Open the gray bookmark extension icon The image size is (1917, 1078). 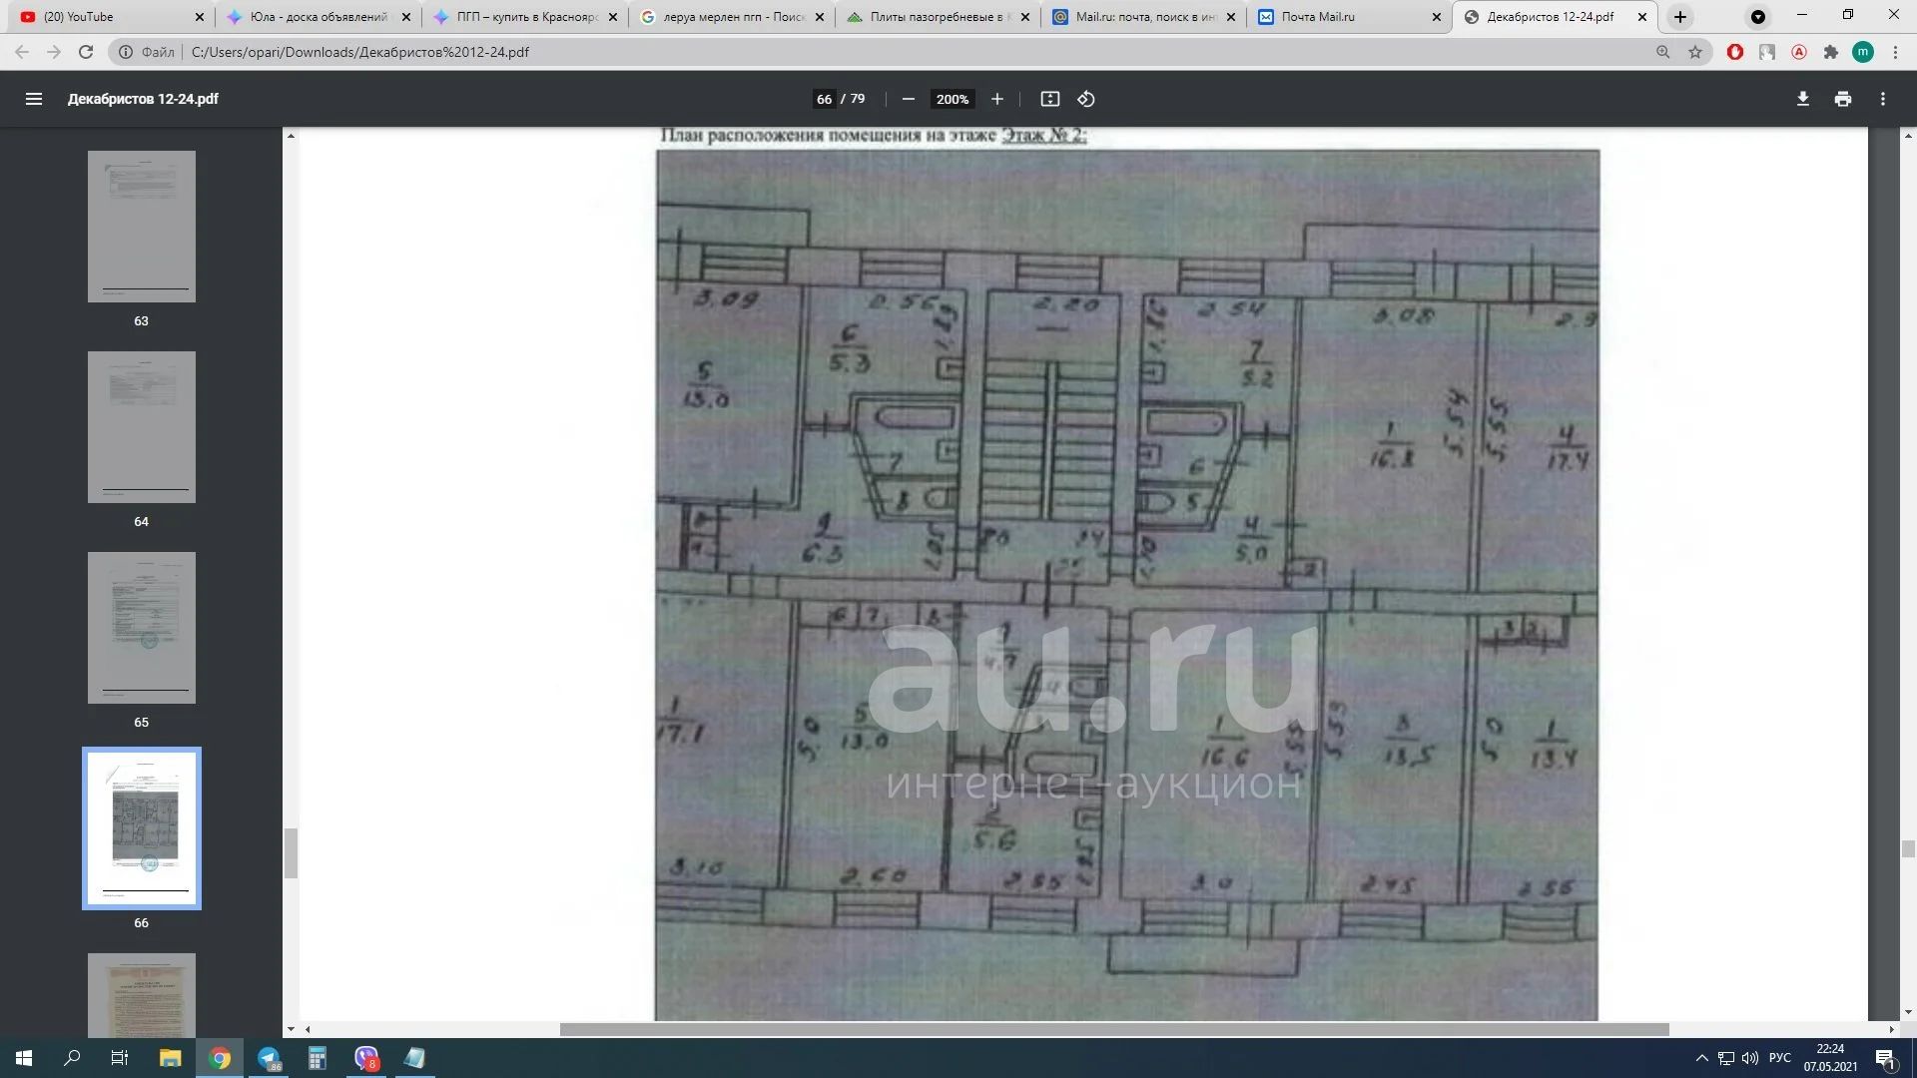[x=1767, y=52]
